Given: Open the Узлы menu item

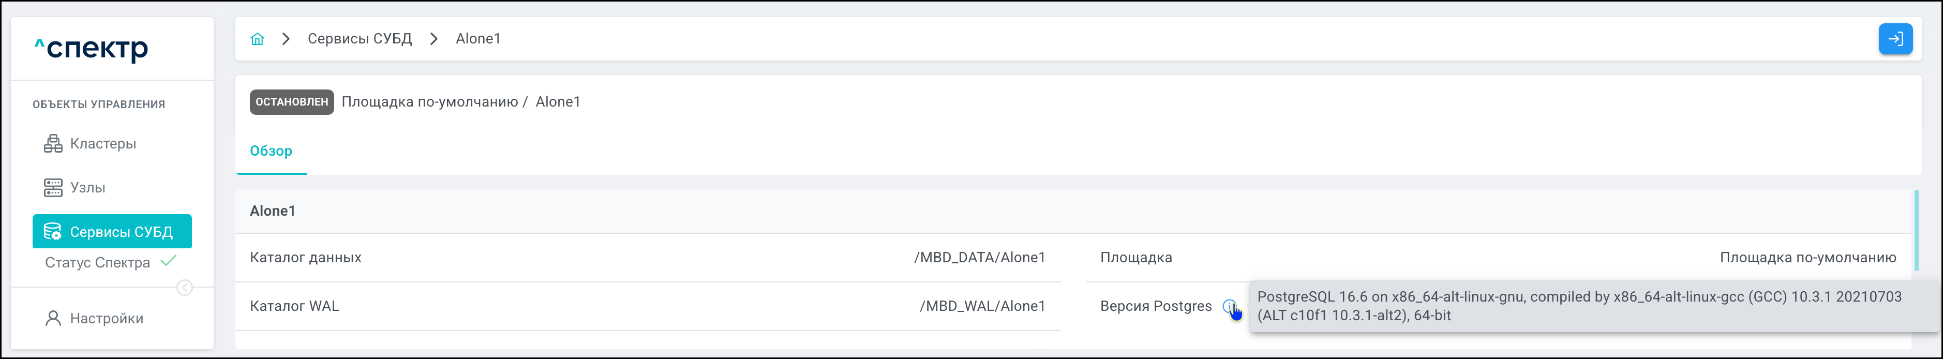Looking at the screenshot, I should [x=87, y=188].
